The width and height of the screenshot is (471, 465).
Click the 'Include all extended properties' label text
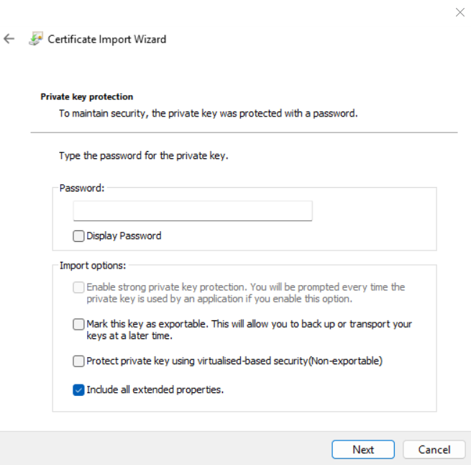[x=155, y=390]
